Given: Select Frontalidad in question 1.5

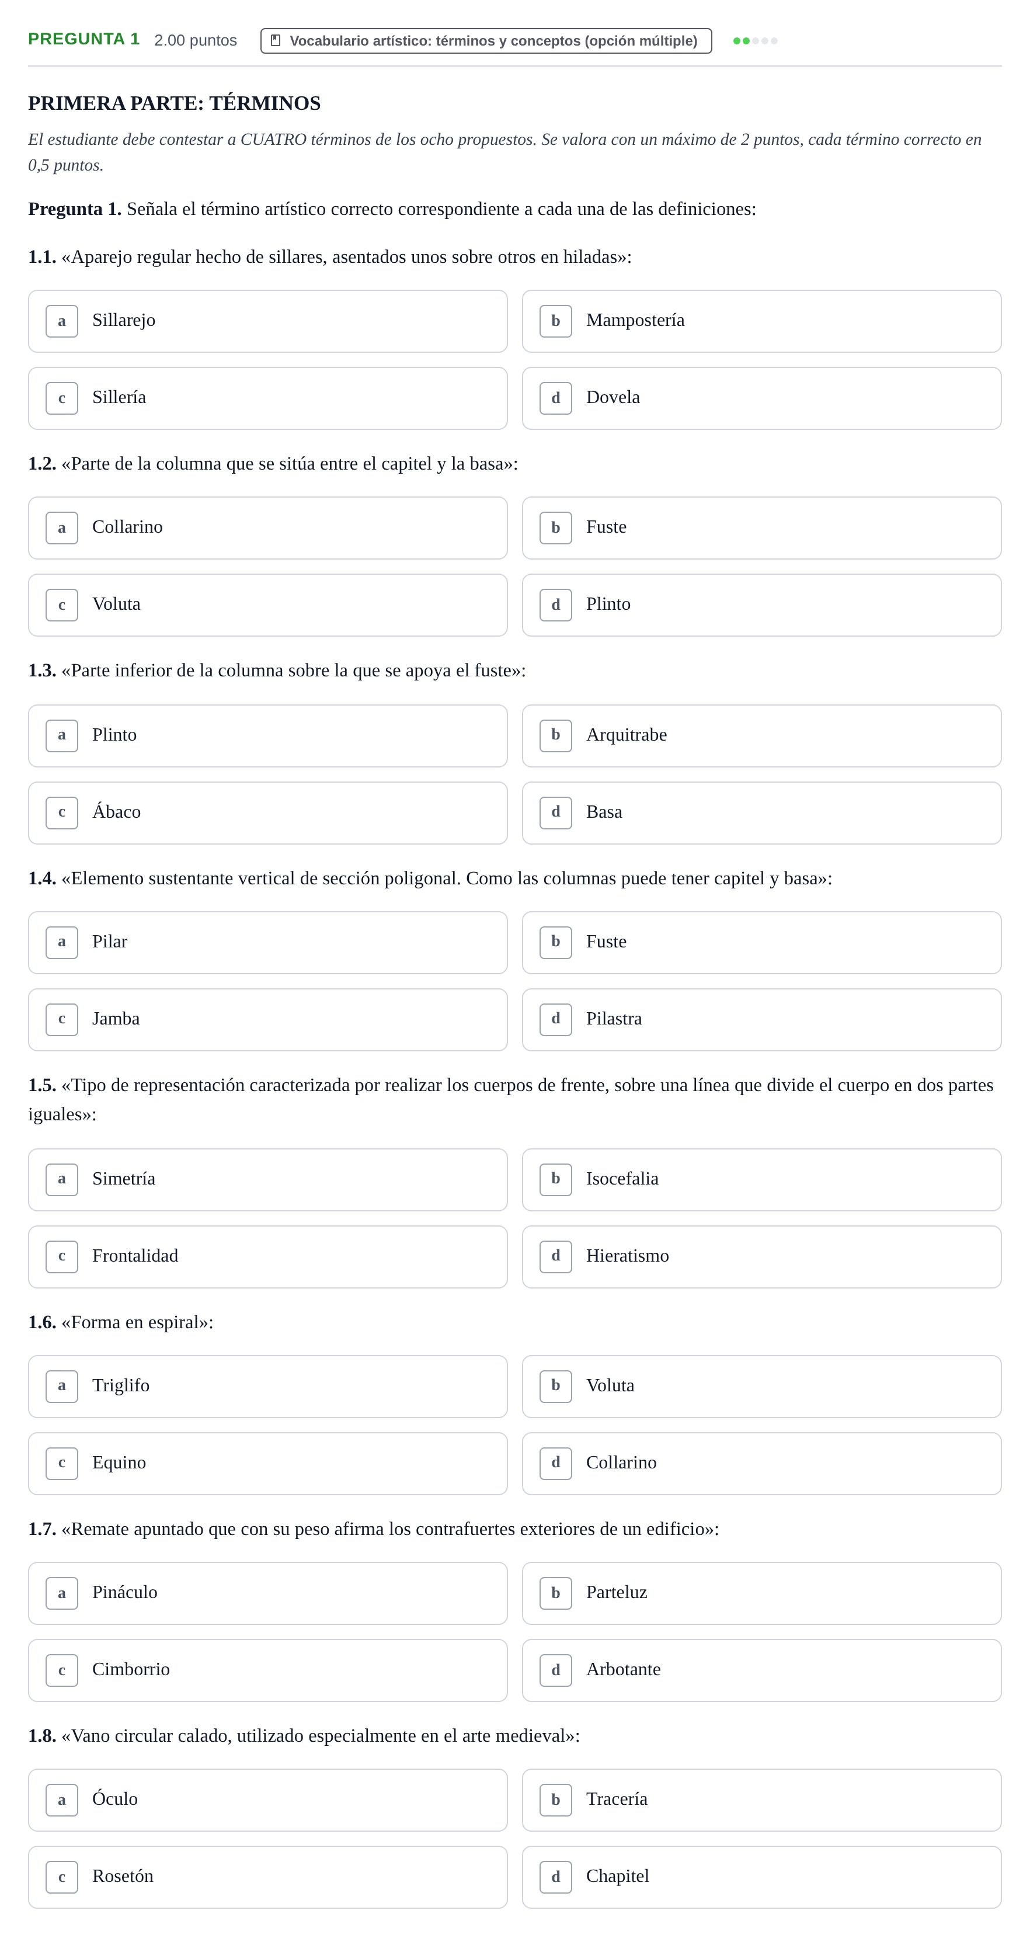Looking at the screenshot, I should click(x=267, y=1256).
